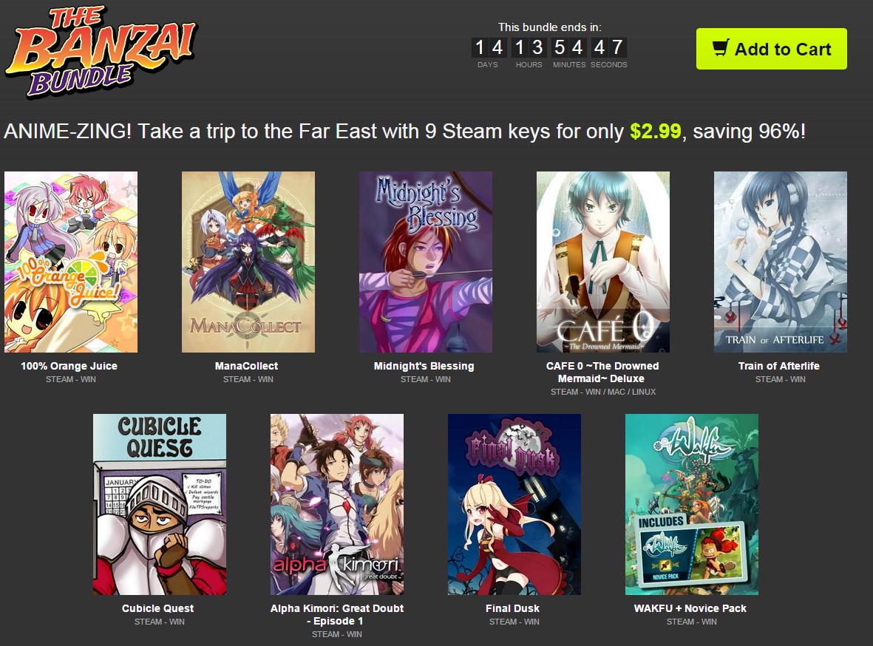873x646 pixels.
Task: Select the CAFE 0 Drowned Mermaid cover
Action: [603, 262]
